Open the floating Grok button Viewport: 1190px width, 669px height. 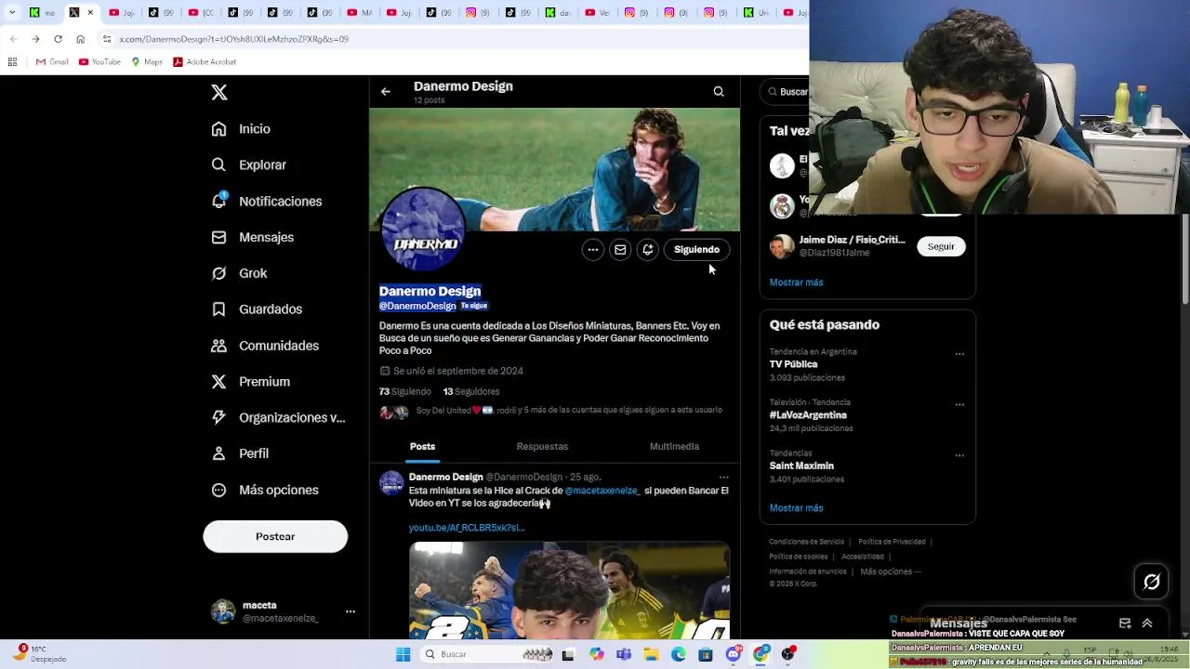click(x=1152, y=582)
